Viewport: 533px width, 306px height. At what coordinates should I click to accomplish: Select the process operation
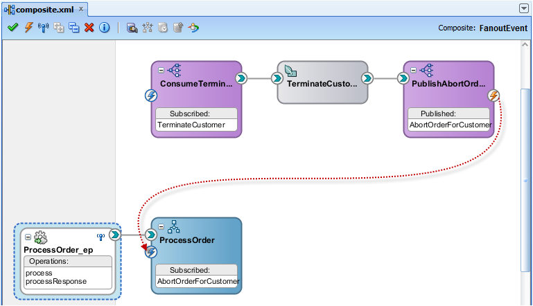[39, 273]
